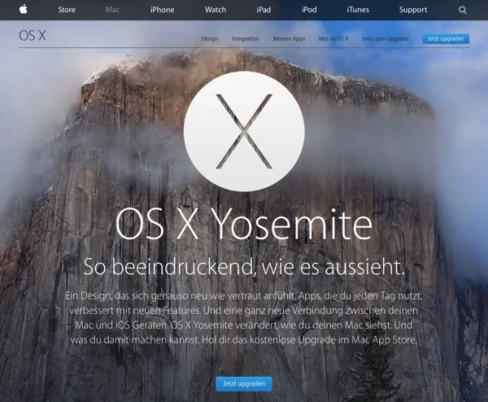This screenshot has width=488, height=402.
Task: Go to the iPhone section
Action: [x=163, y=10]
